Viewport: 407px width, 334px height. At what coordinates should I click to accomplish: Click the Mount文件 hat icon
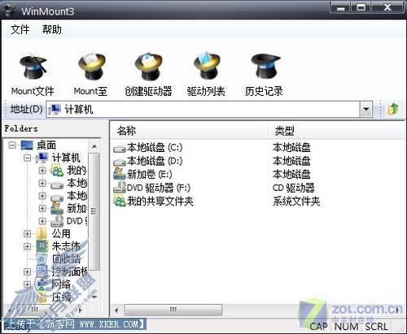tap(33, 67)
